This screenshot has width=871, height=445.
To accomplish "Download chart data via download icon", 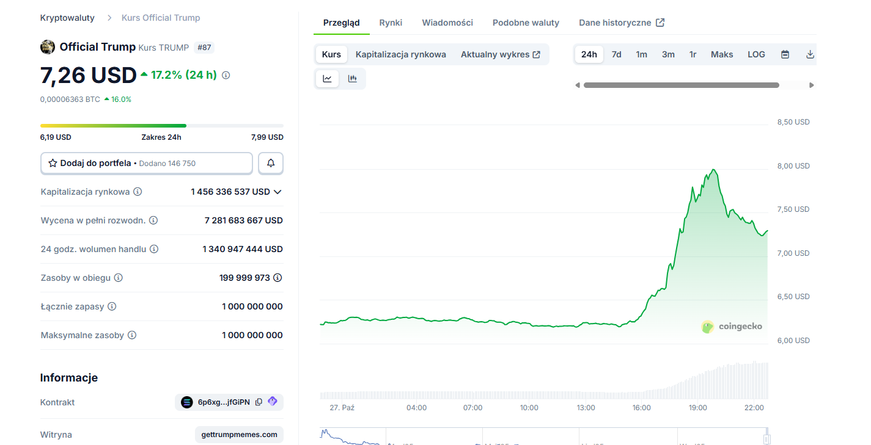I will pos(810,54).
